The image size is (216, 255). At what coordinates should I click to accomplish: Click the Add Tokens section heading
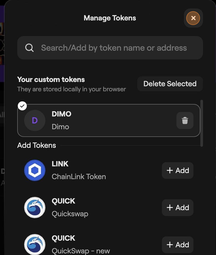37,145
